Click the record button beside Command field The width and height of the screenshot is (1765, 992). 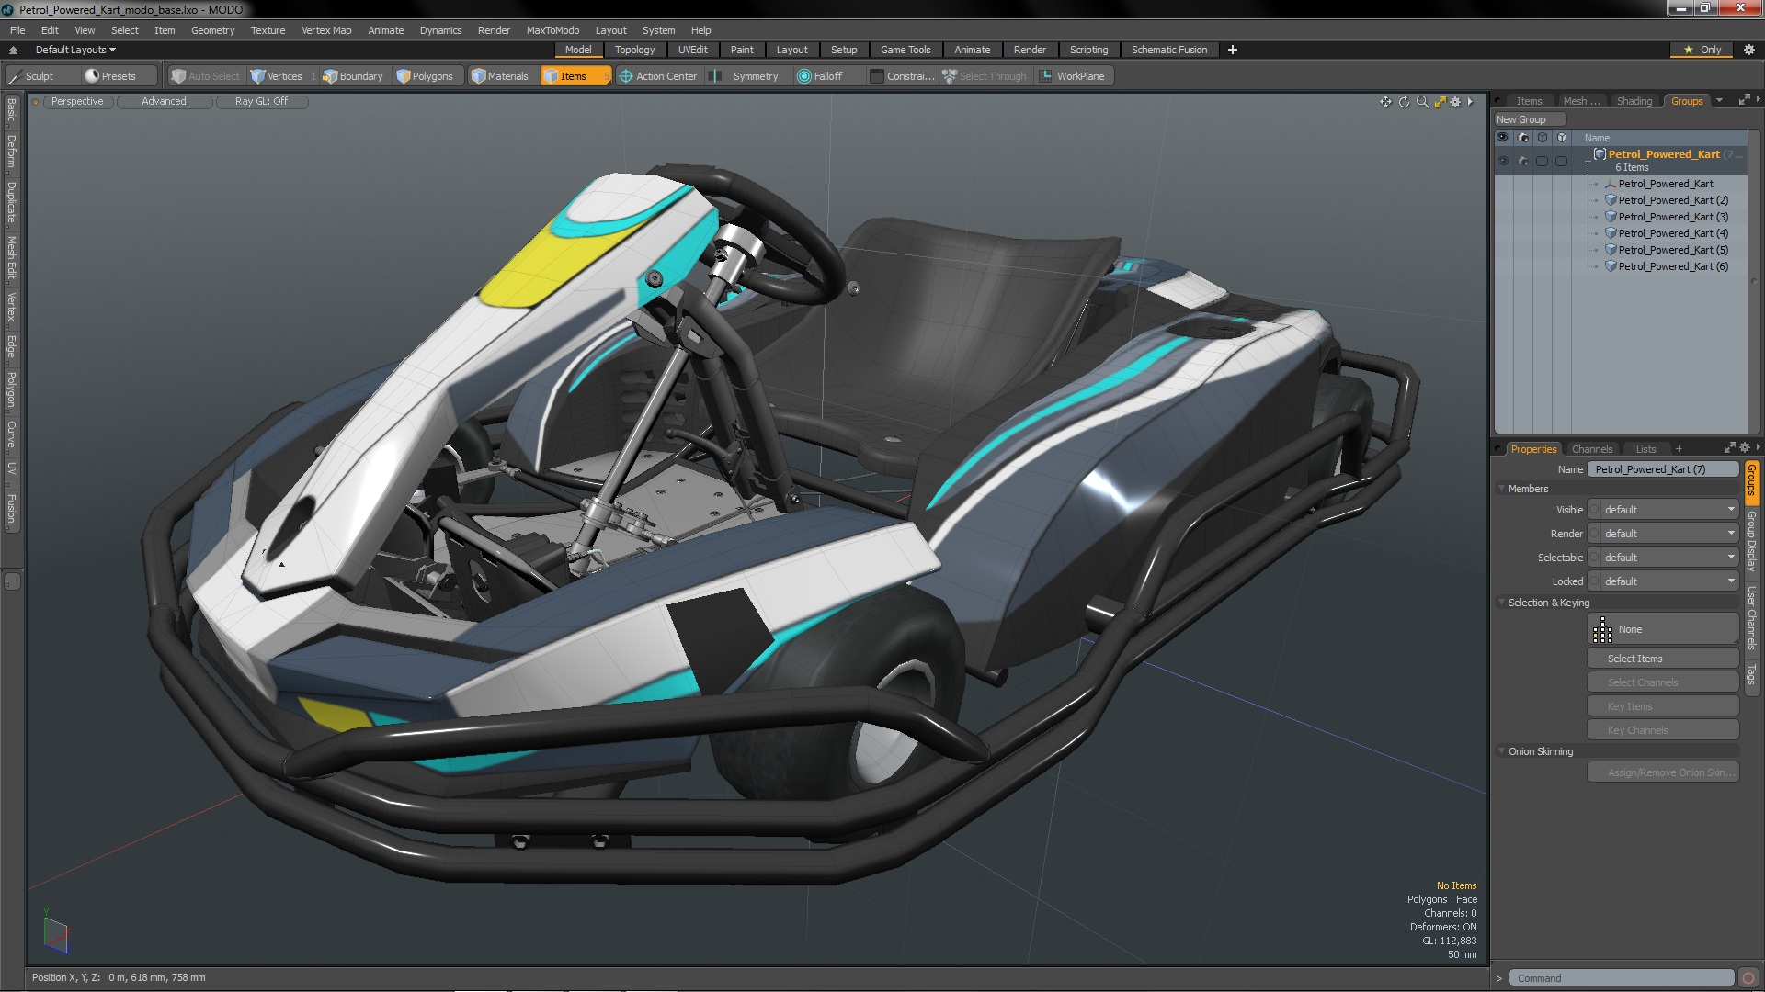tap(1748, 978)
